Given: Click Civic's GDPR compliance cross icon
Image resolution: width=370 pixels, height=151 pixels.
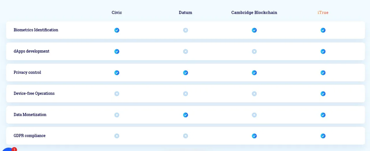Looking at the screenshot, I should (117, 136).
